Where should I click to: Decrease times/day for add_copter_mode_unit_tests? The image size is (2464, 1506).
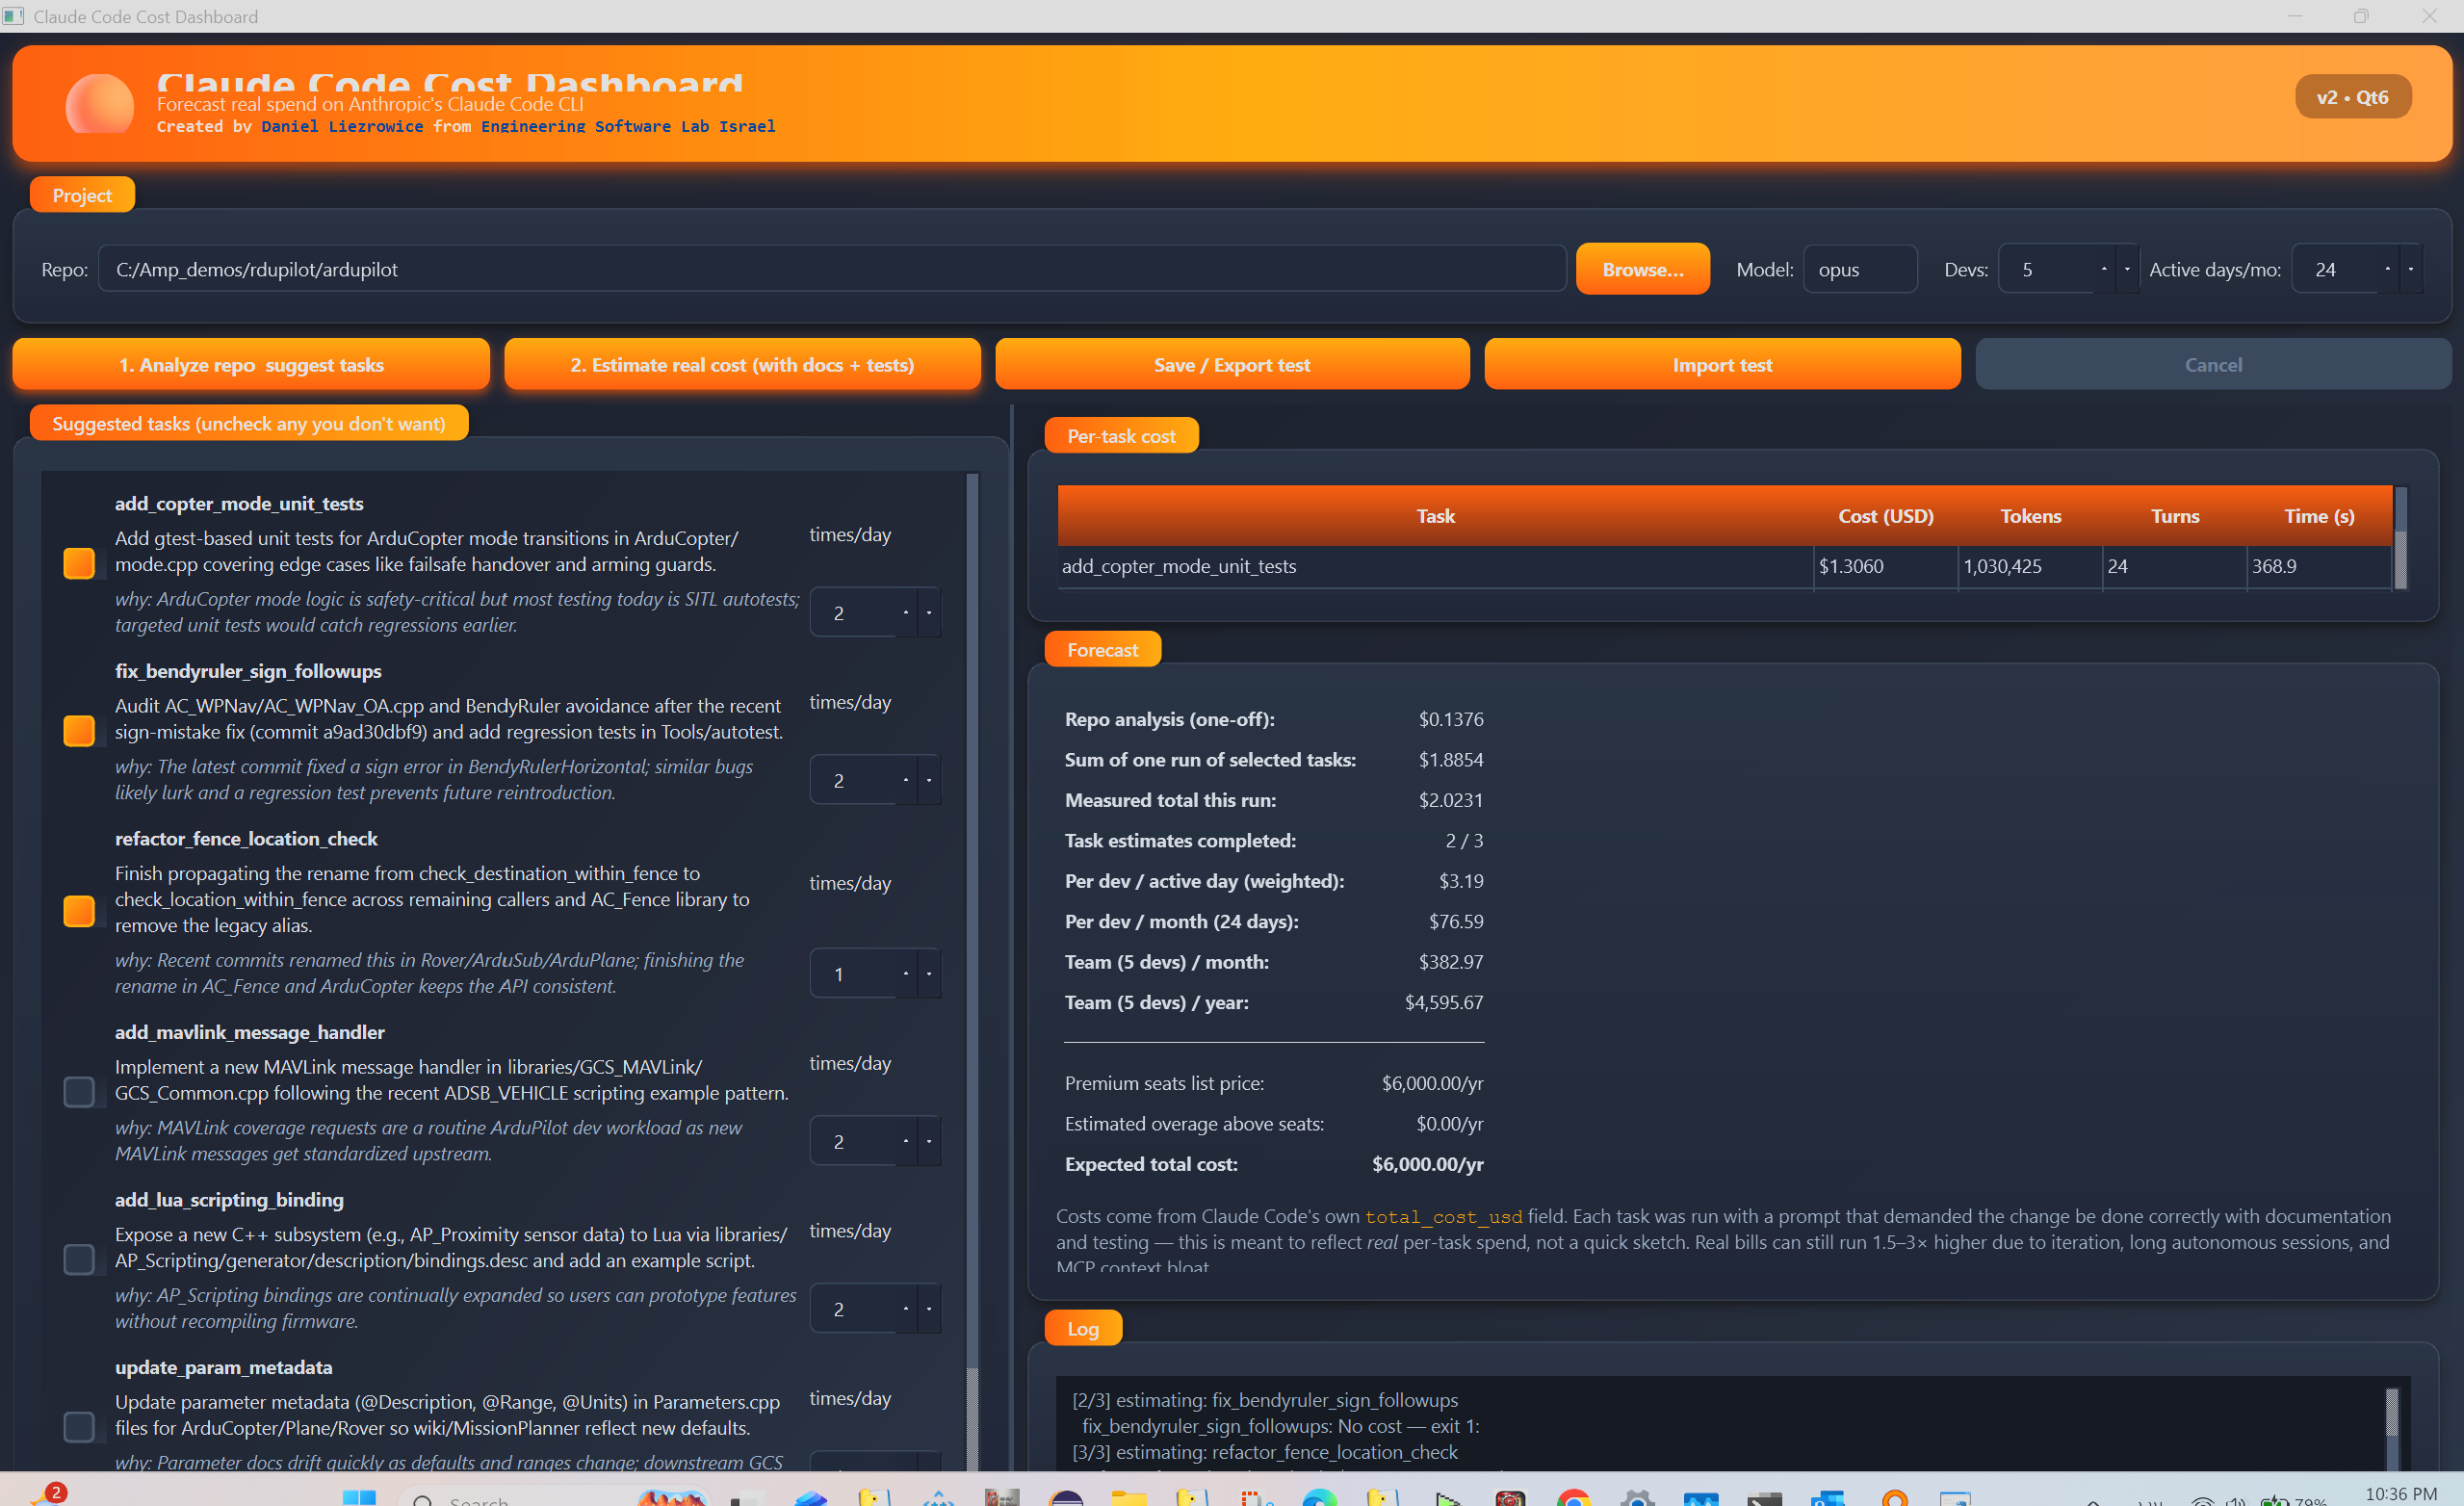tap(929, 612)
